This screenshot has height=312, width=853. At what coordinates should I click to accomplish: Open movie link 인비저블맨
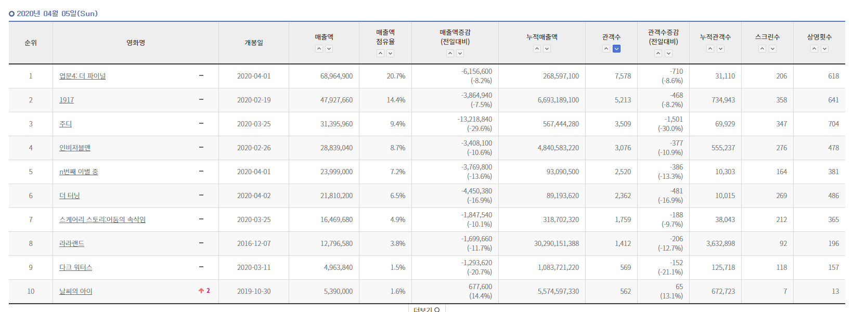[x=75, y=148]
